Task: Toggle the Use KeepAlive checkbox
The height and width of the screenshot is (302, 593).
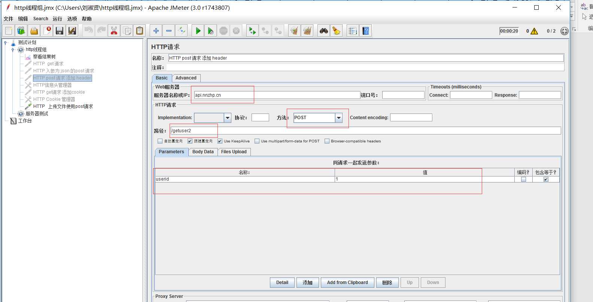Action: (x=220, y=141)
